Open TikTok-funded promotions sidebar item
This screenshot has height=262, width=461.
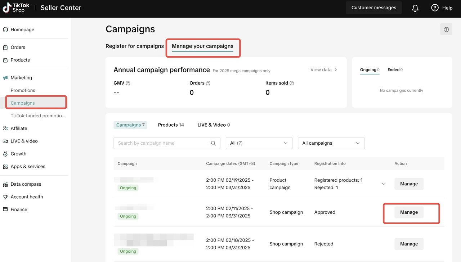pos(38,116)
